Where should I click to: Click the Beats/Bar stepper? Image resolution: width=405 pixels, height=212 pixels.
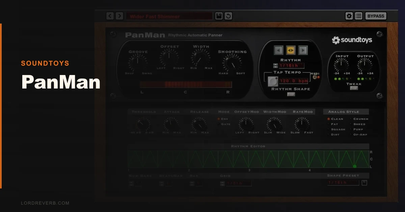tap(161, 183)
